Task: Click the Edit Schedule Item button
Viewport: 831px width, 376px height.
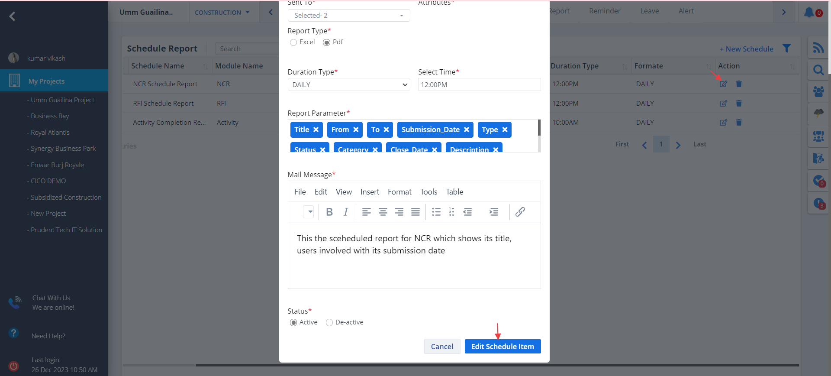Action: [502, 347]
